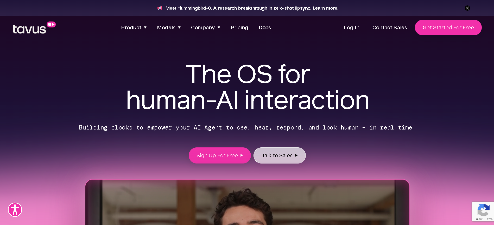
Task: Open the accessibility widget icon
Action: [15, 210]
